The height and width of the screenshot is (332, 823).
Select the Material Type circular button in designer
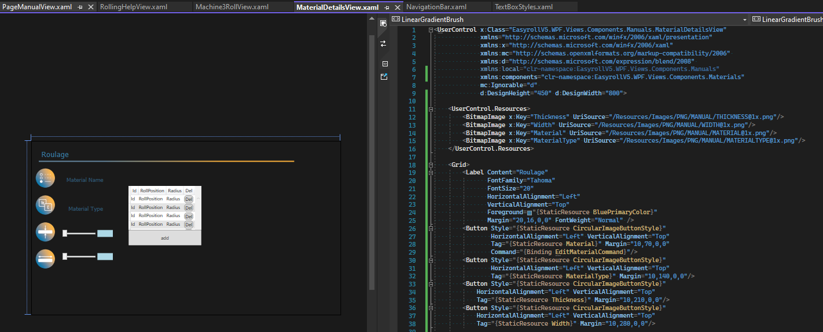45,205
